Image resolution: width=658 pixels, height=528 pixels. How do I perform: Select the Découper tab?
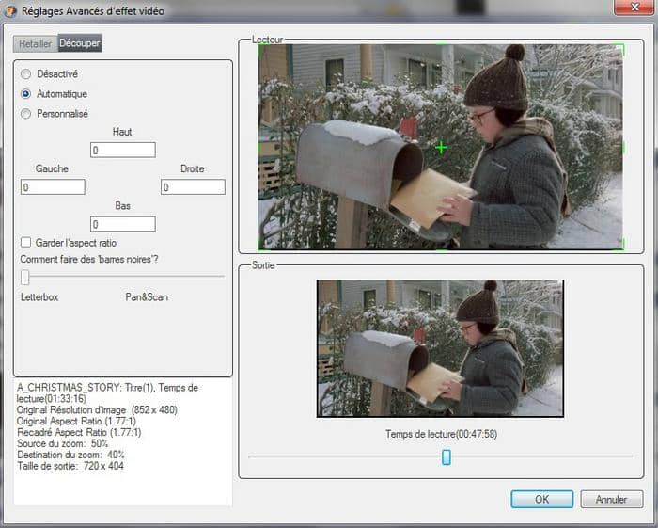click(x=80, y=43)
